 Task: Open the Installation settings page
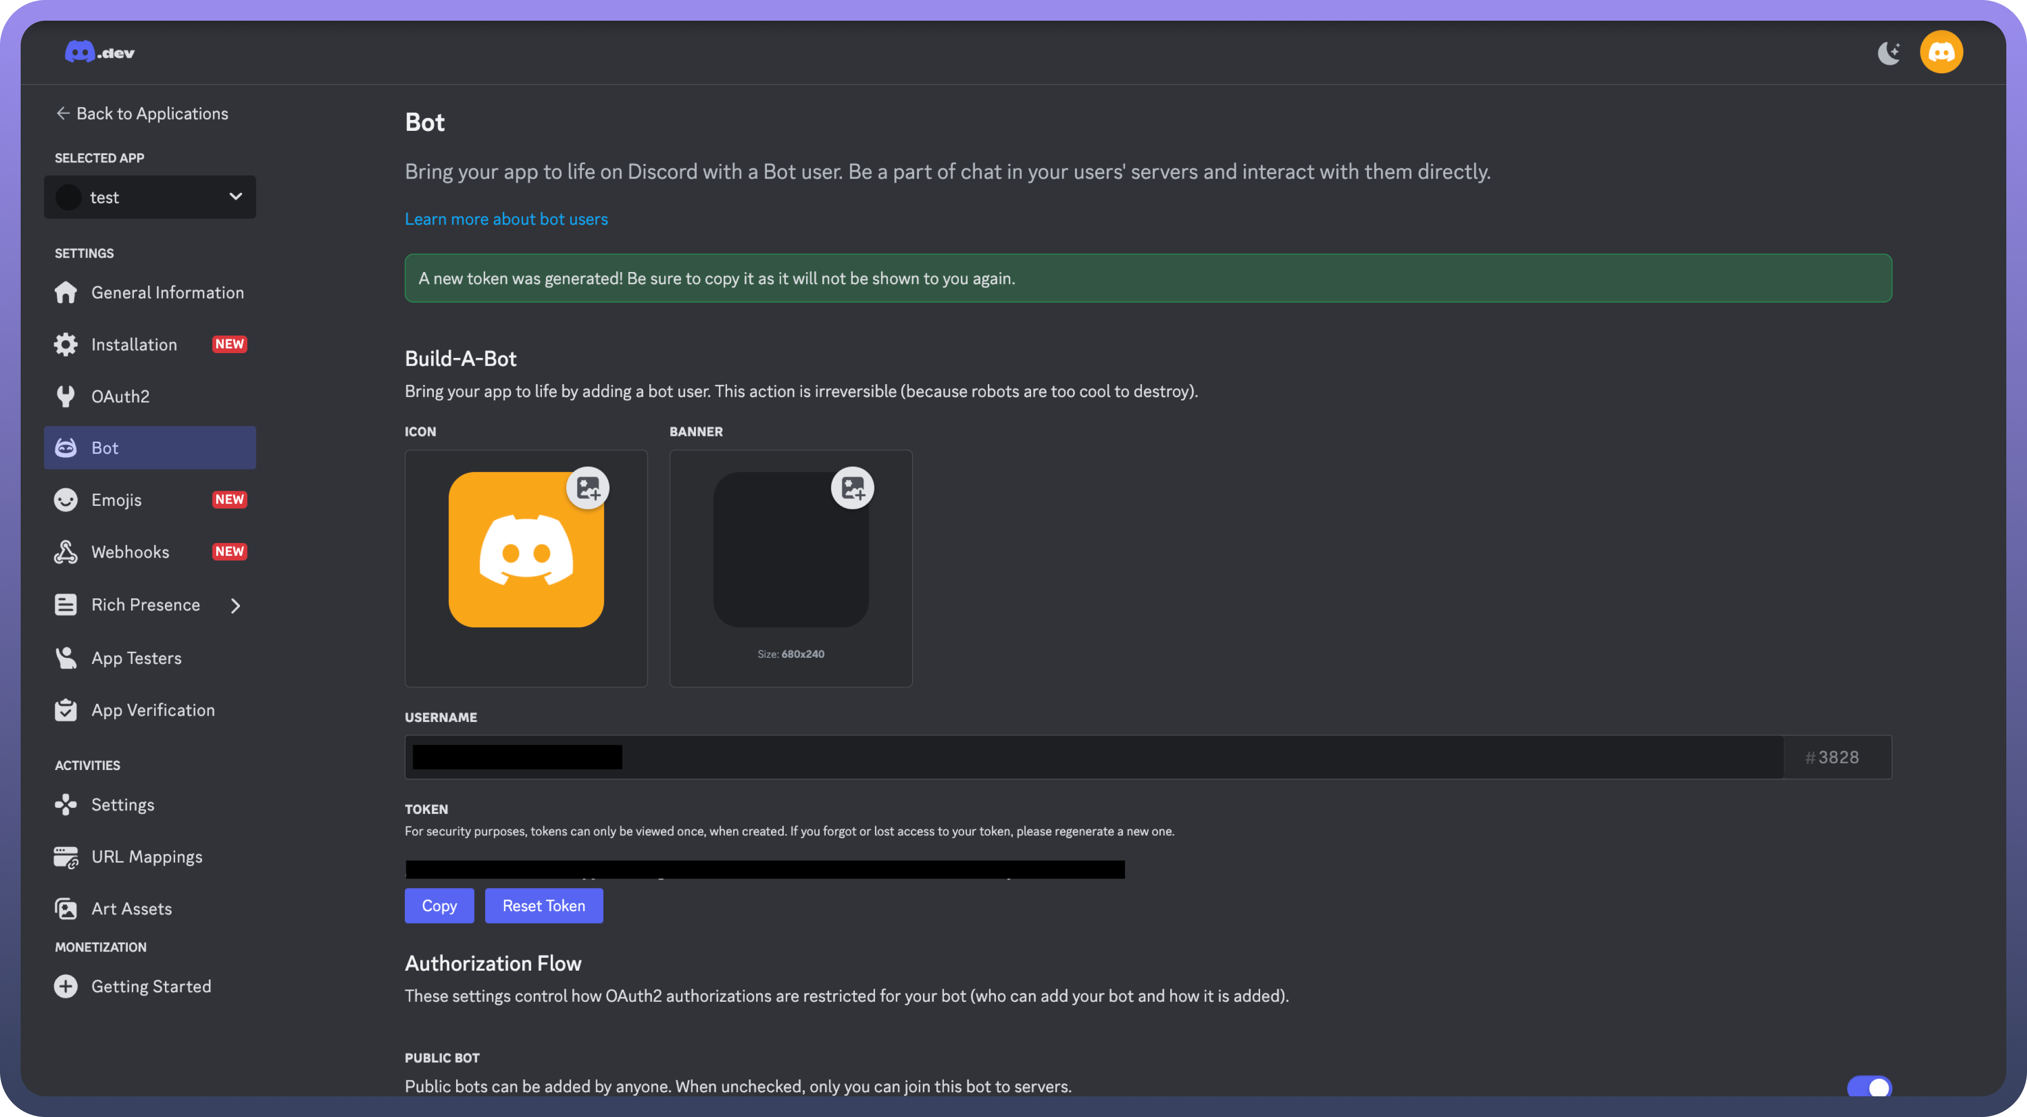(x=134, y=344)
